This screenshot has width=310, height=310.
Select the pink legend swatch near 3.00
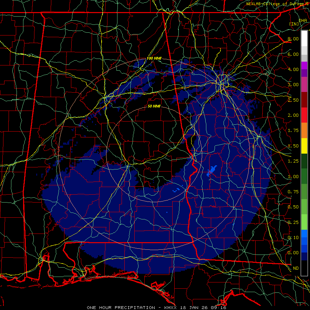(304, 84)
